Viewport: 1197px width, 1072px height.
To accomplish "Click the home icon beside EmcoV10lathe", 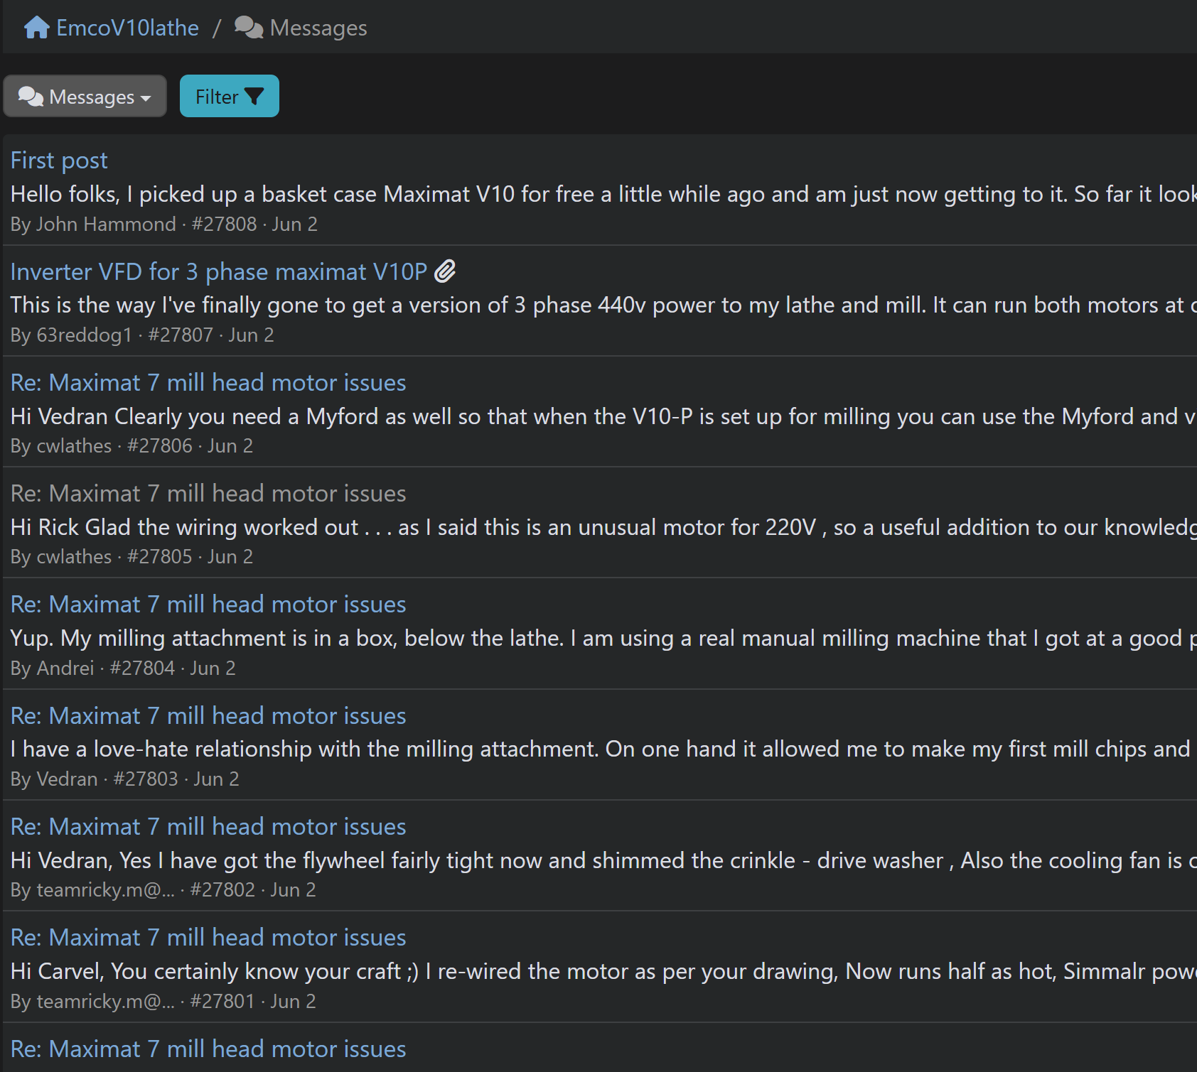I will point(36,28).
